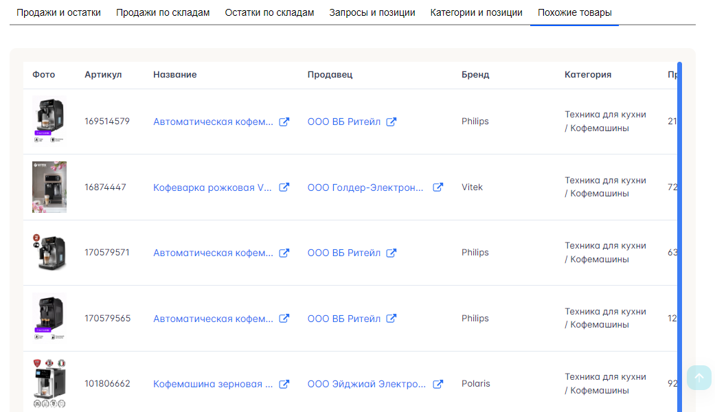Click Vitek coffee maker photo for article 16874447
715x412 pixels.
[x=49, y=187]
